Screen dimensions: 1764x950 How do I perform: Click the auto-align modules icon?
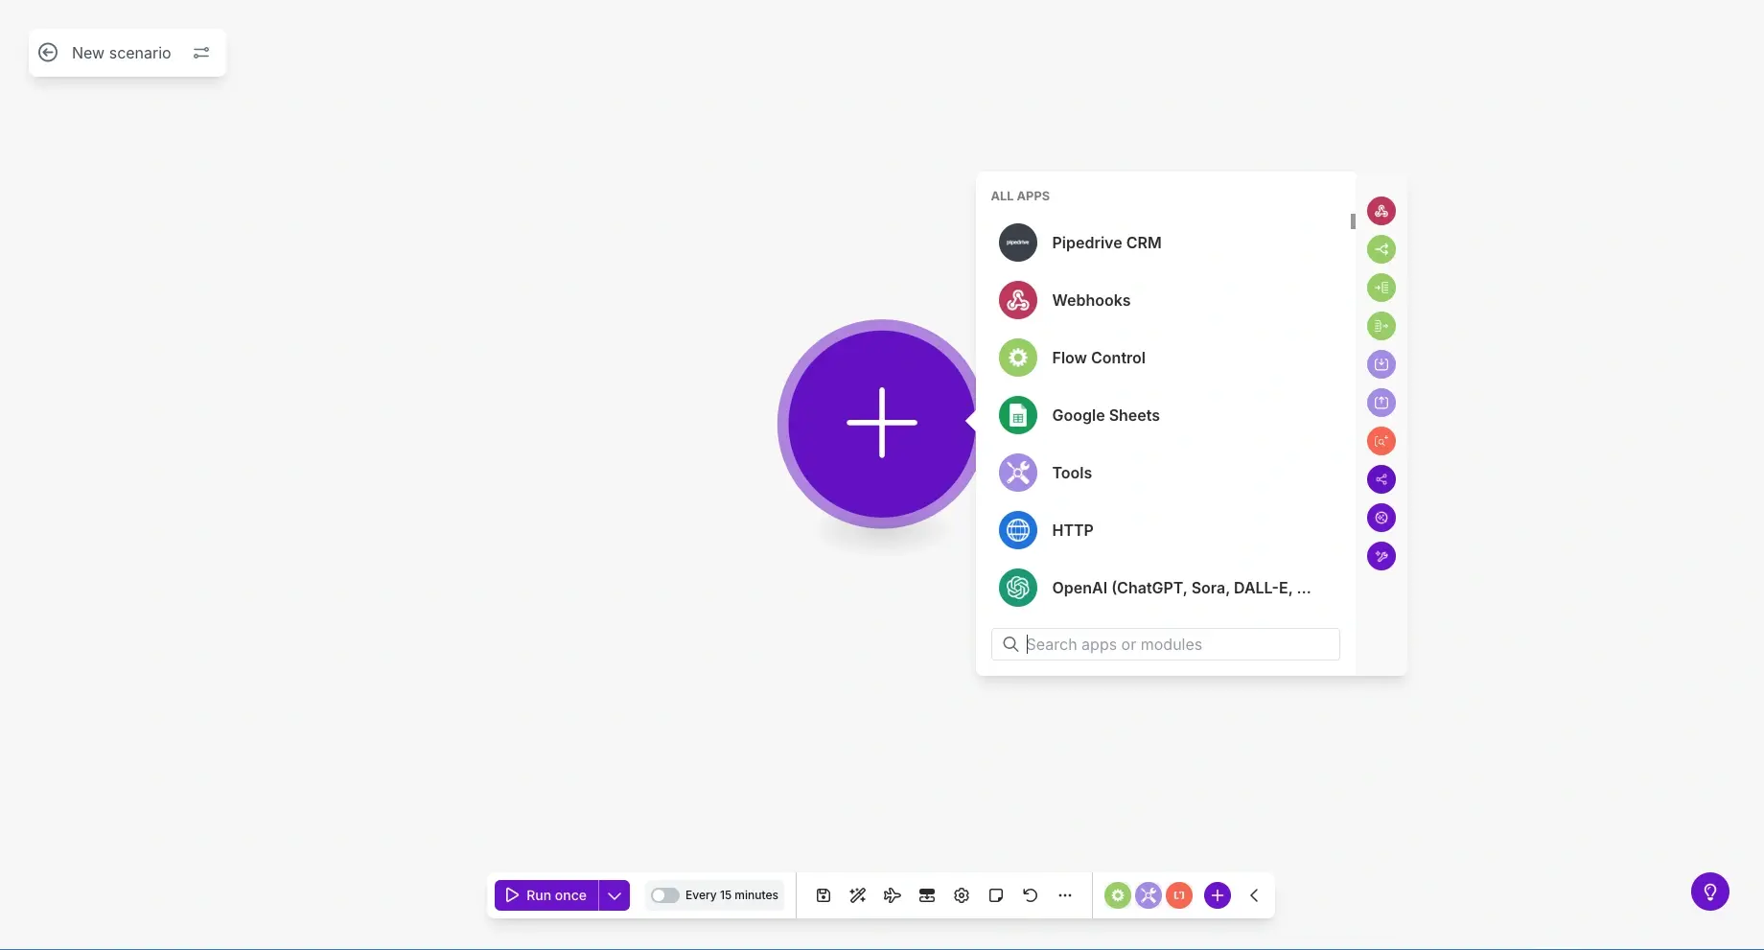tap(926, 895)
